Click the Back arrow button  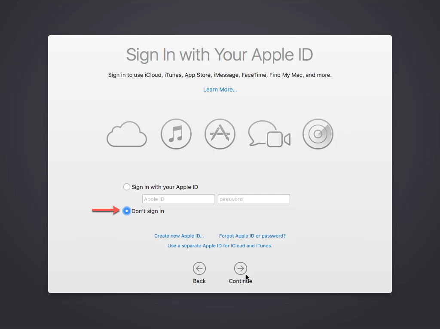pyautogui.click(x=199, y=269)
